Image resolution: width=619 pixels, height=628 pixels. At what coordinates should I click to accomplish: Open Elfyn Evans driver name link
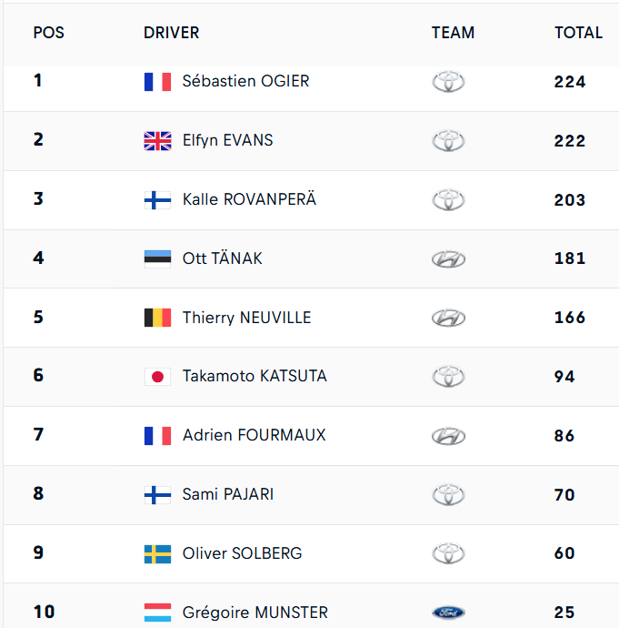coord(227,140)
